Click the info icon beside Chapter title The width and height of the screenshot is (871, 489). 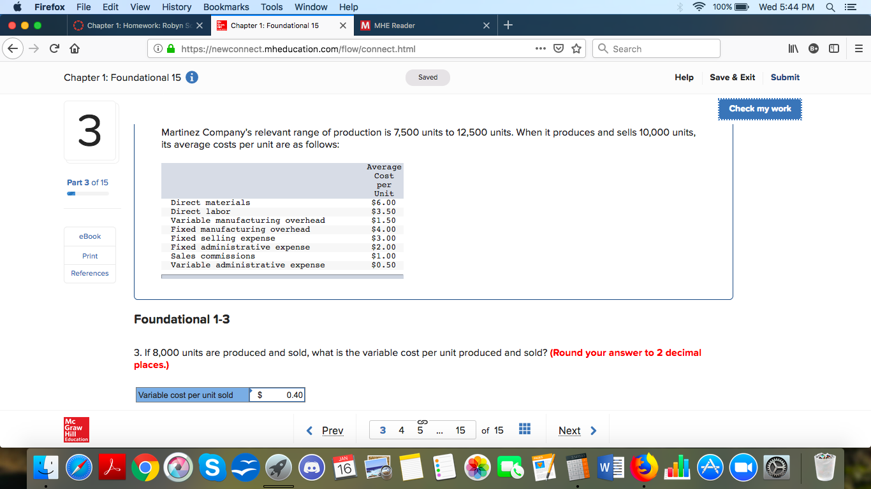pos(191,78)
